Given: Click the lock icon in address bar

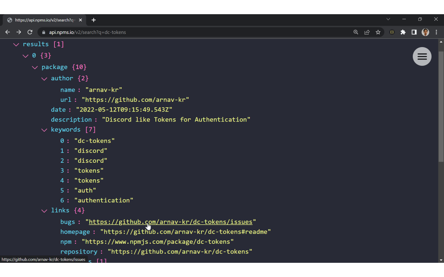Looking at the screenshot, I should (x=43, y=32).
